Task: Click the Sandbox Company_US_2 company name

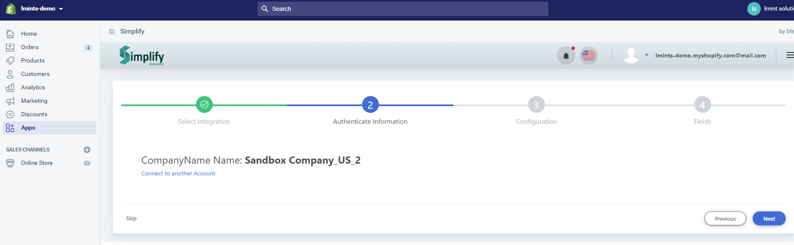Action: point(303,160)
